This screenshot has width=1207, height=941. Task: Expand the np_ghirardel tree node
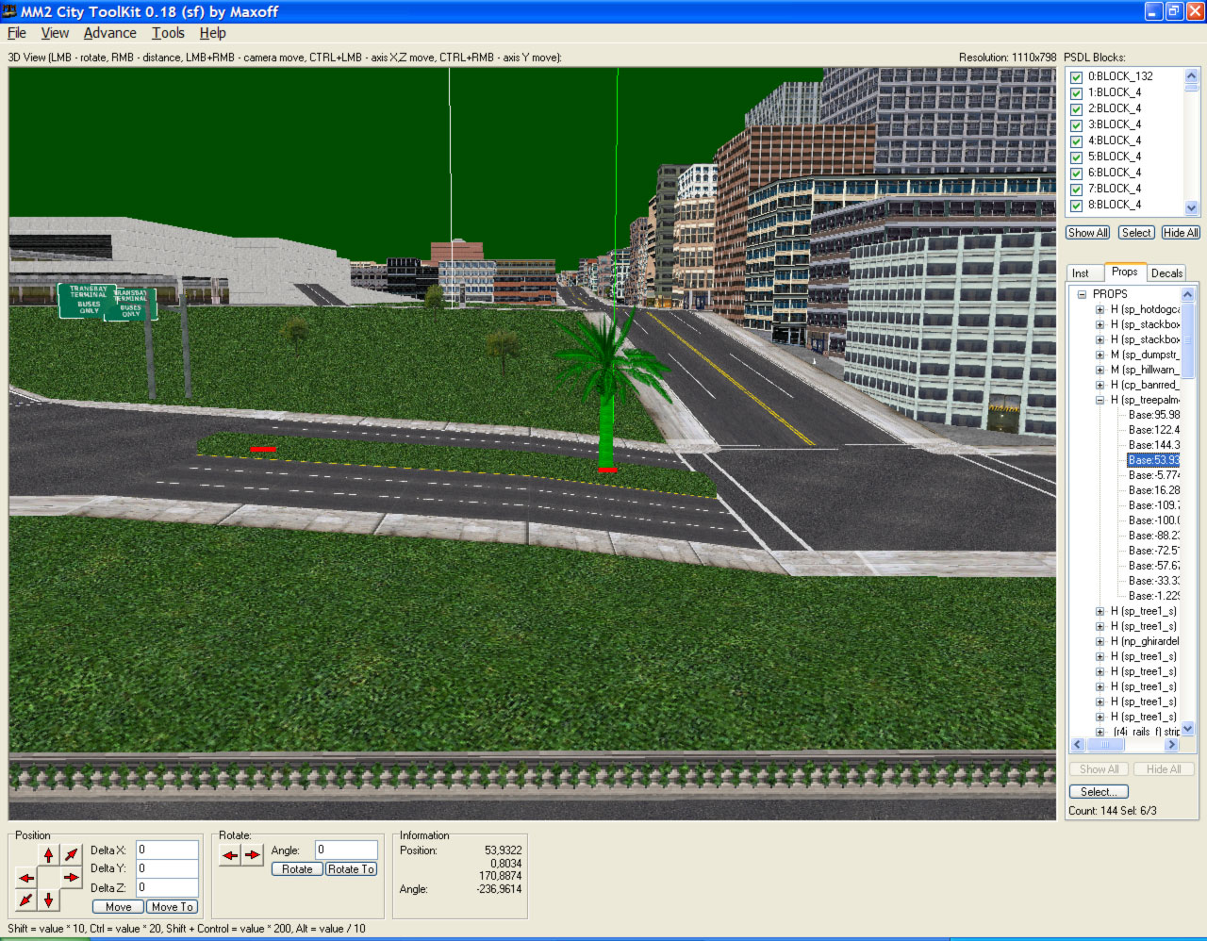point(1100,641)
